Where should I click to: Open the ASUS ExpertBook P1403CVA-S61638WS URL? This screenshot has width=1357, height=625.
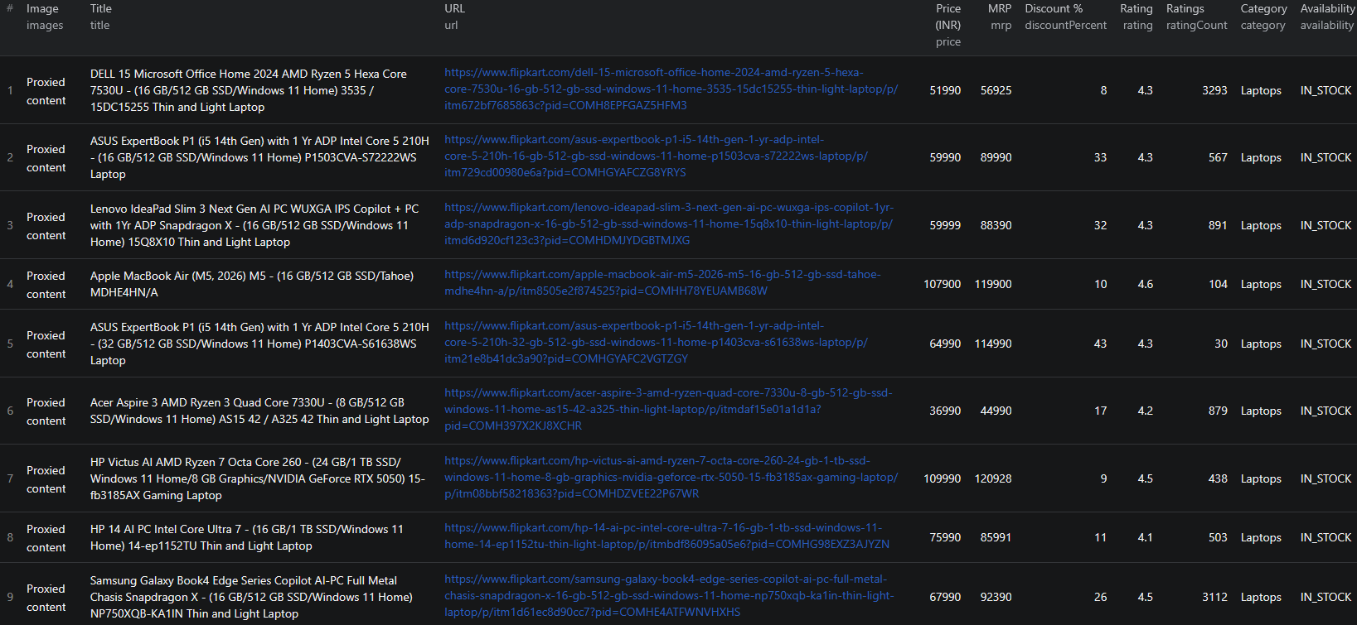click(656, 343)
